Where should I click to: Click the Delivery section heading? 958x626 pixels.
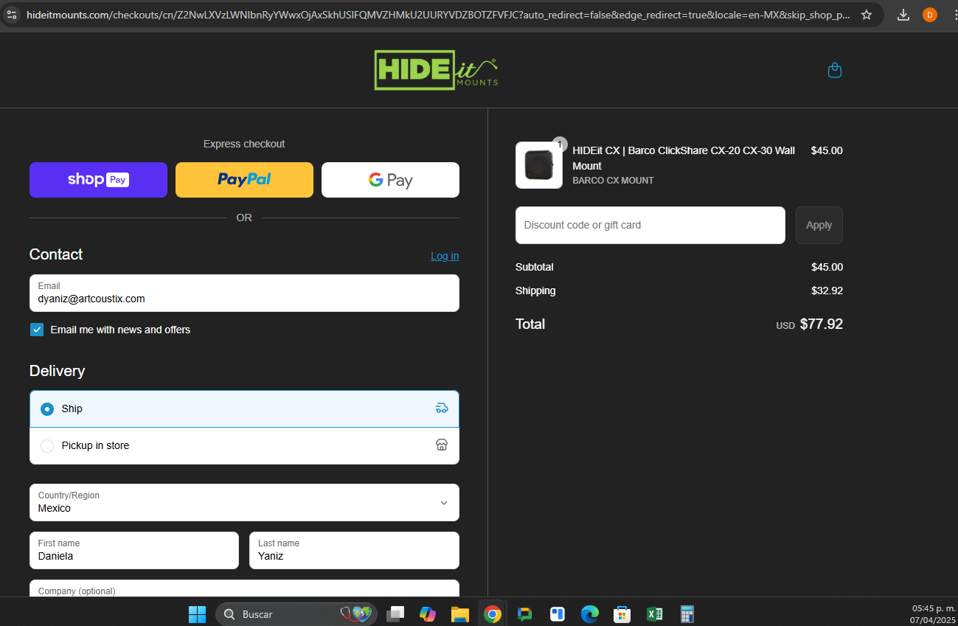click(x=57, y=371)
